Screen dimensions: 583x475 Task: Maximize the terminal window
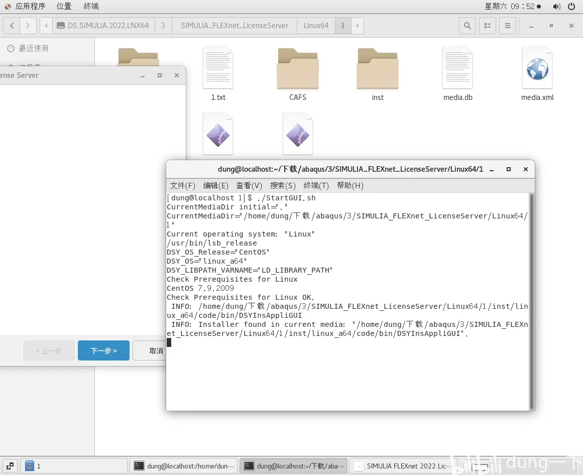pos(509,170)
